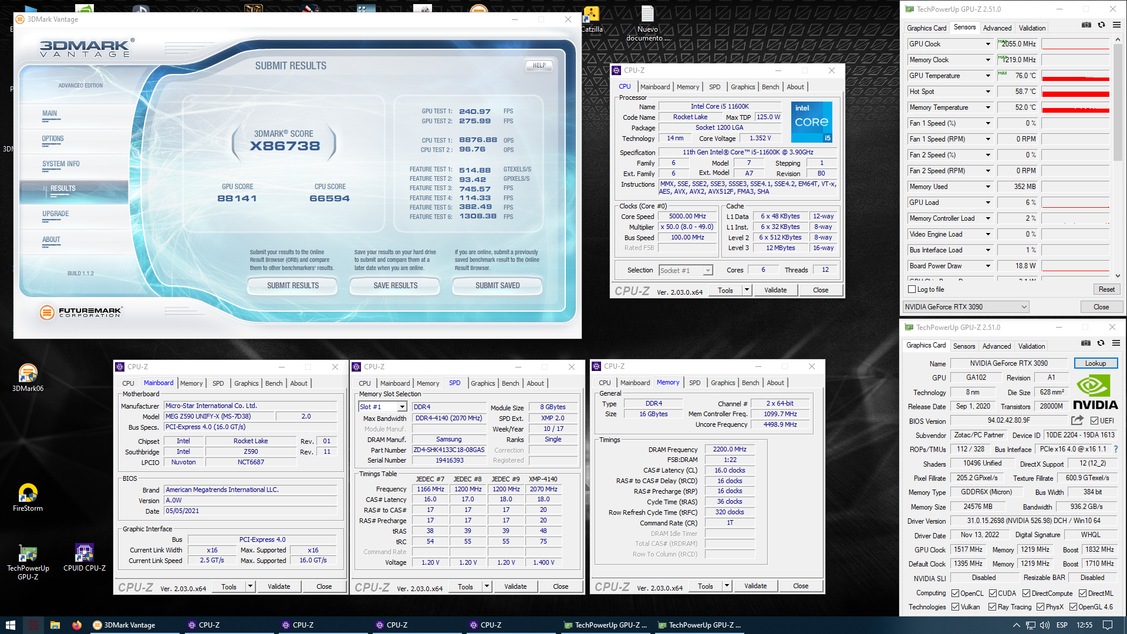Screen dimensions: 1127x634
Task: Click GPU-Z sensors scrollbar up arrow
Action: (x=1117, y=39)
